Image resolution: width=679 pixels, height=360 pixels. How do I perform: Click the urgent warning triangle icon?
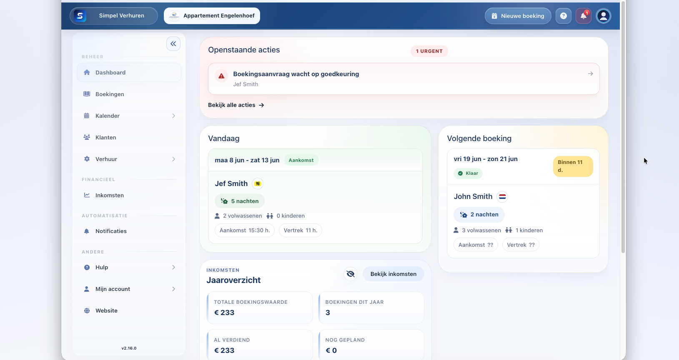[x=221, y=76]
